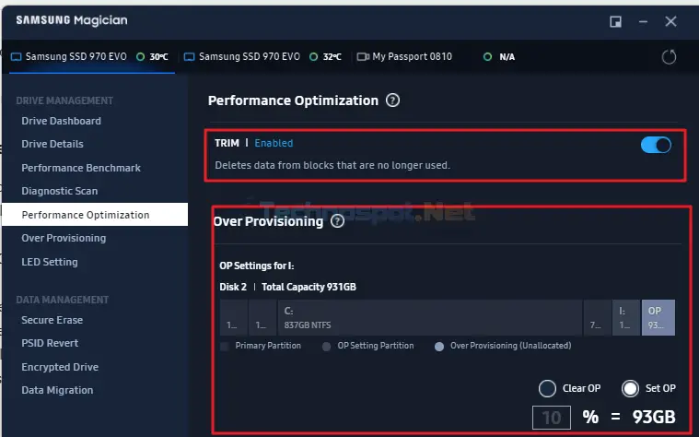This screenshot has width=699, height=437.
Task: Click the Primary Partition legend marker
Action: point(225,347)
